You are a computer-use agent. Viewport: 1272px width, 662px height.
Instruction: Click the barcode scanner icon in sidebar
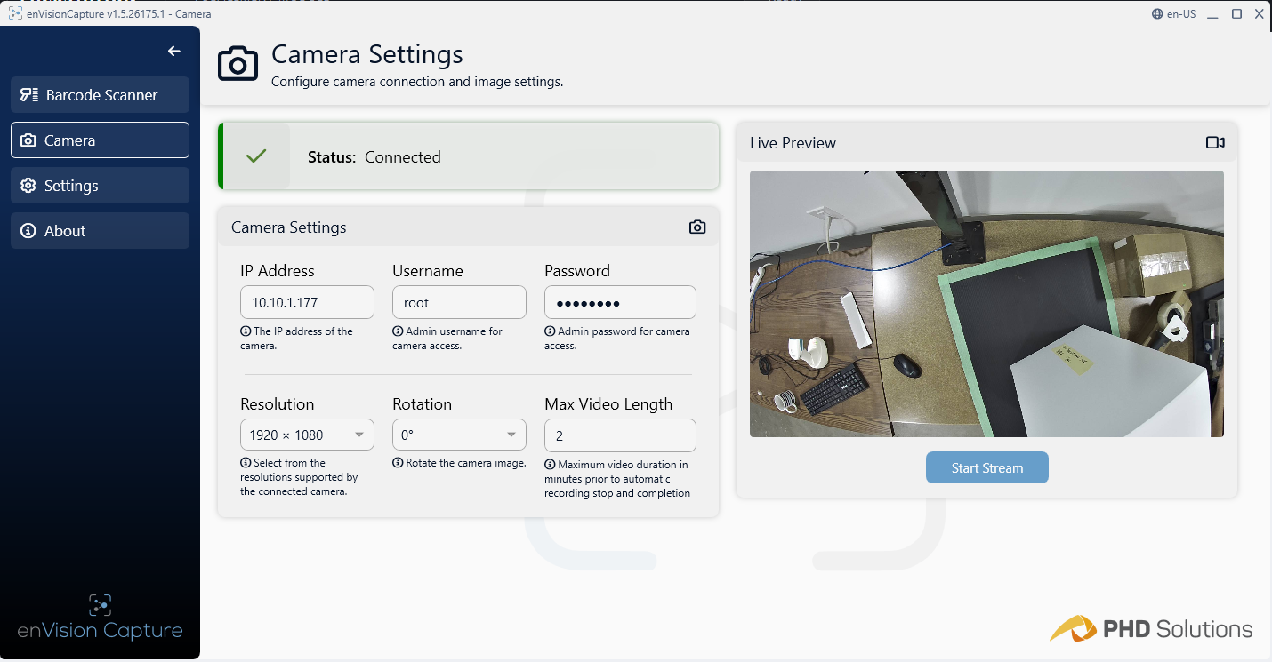[x=29, y=95]
